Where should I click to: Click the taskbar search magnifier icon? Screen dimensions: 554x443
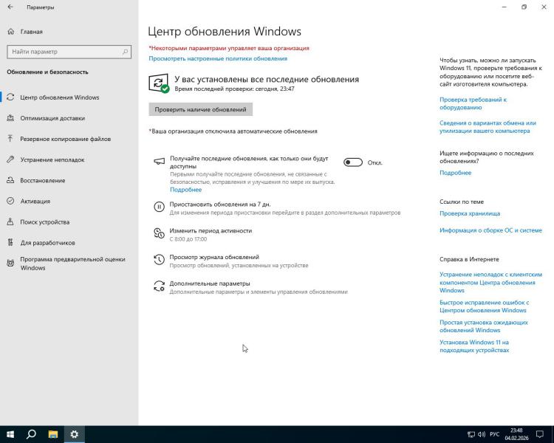tap(32, 434)
